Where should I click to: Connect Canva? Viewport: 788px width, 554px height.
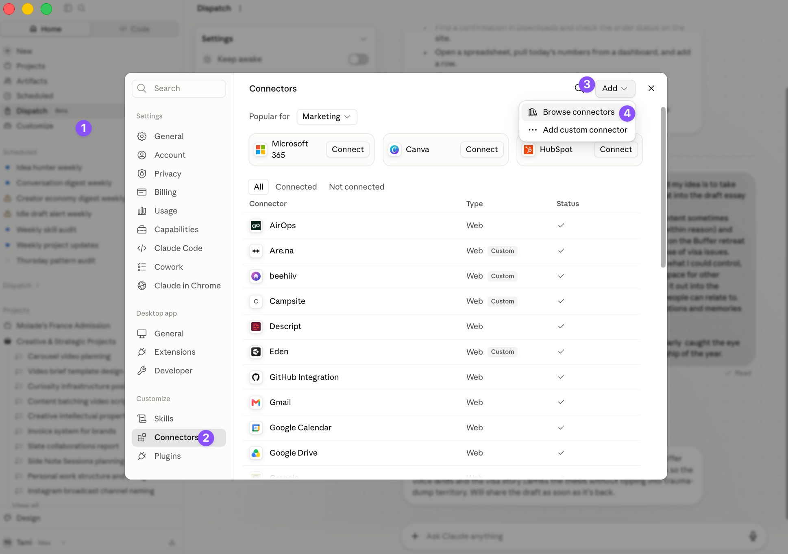[482, 149]
